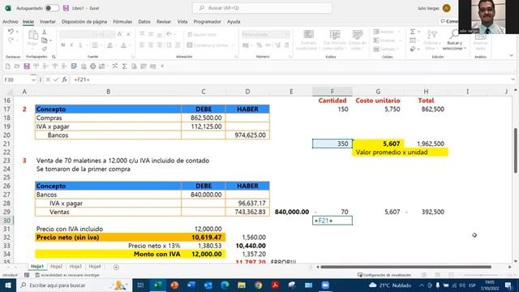519x292 pixels.
Task: Open Buscar y seleccionar magnifier
Action: pos(454,34)
